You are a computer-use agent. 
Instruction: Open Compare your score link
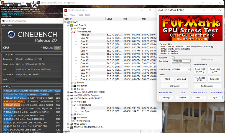[198, 93]
